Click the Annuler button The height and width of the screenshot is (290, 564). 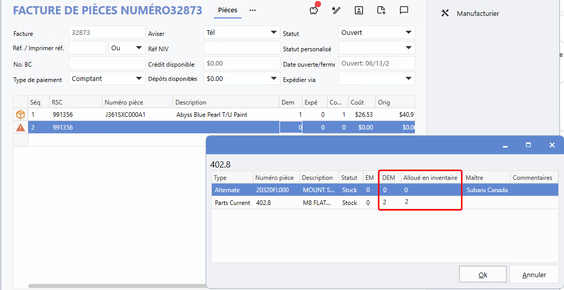click(534, 275)
